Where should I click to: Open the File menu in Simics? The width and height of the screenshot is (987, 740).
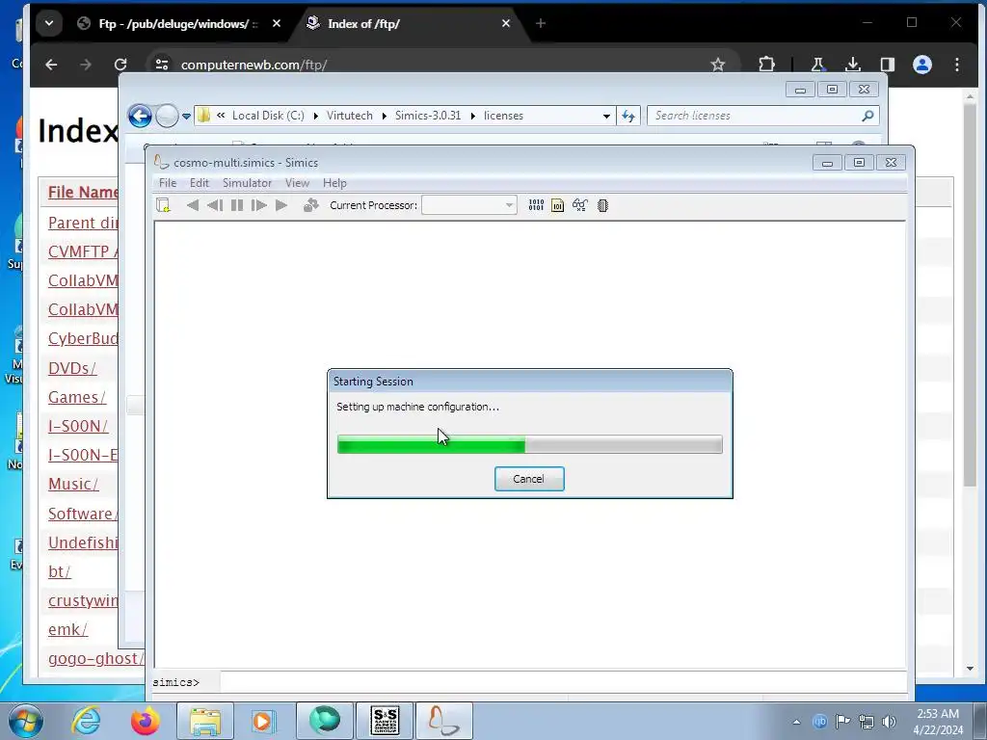tap(168, 183)
